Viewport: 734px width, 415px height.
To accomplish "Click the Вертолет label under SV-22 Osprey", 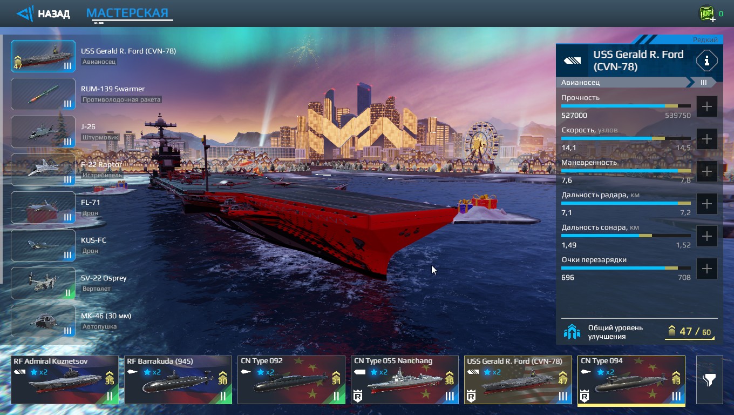I will click(x=96, y=289).
